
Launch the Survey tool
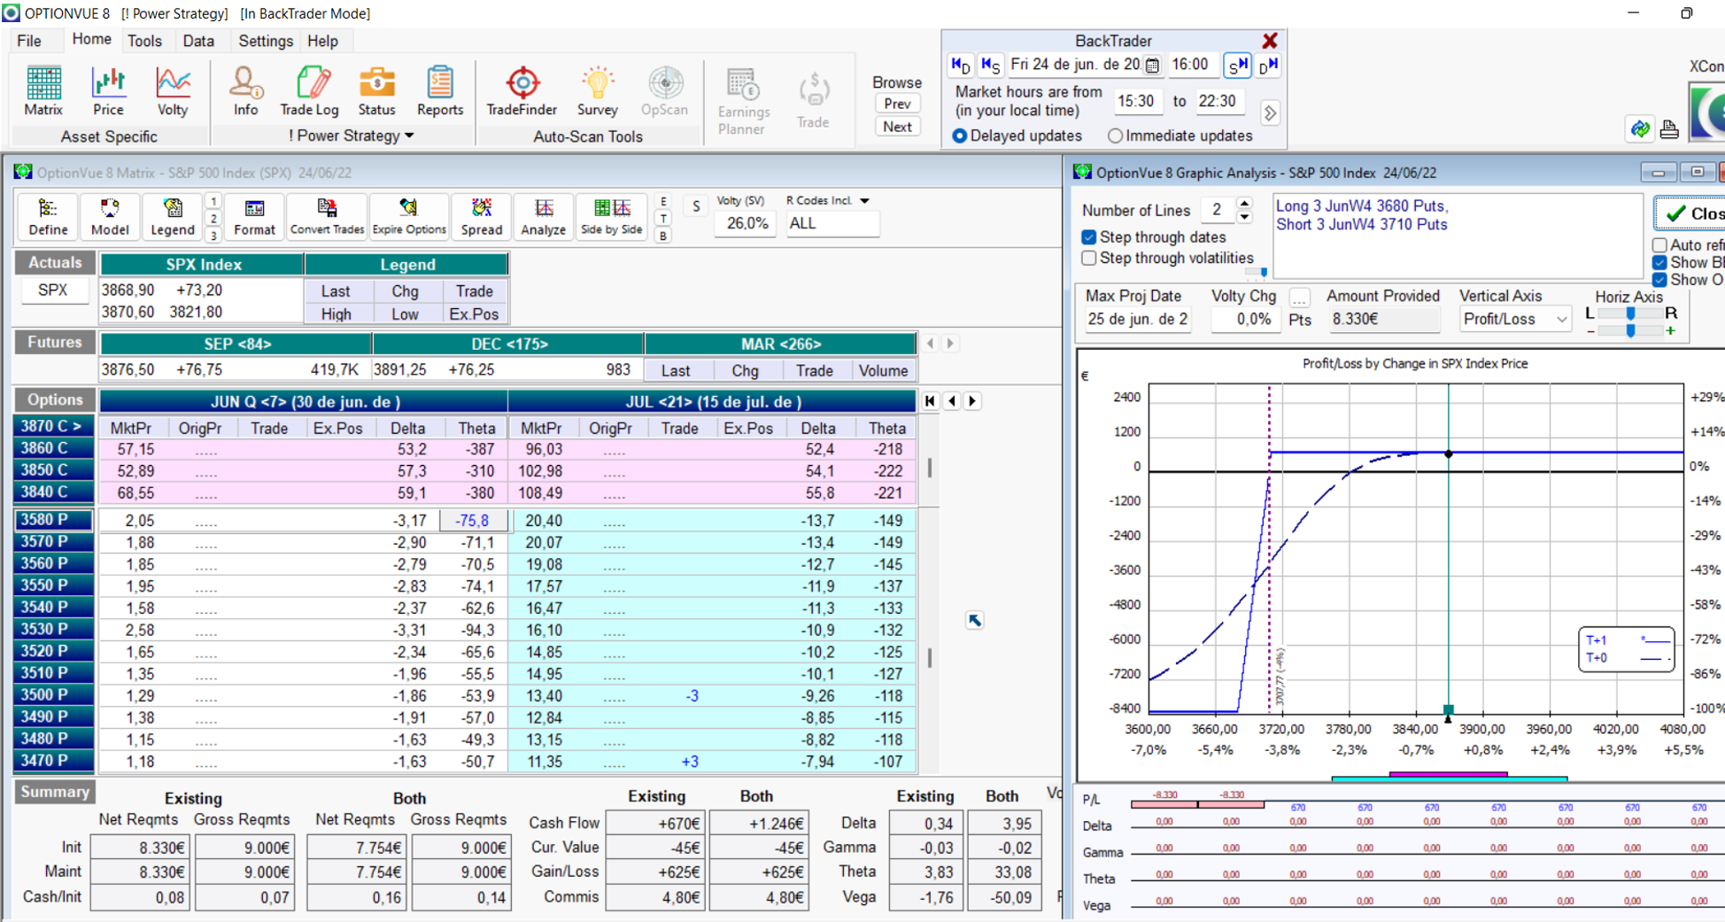(597, 91)
